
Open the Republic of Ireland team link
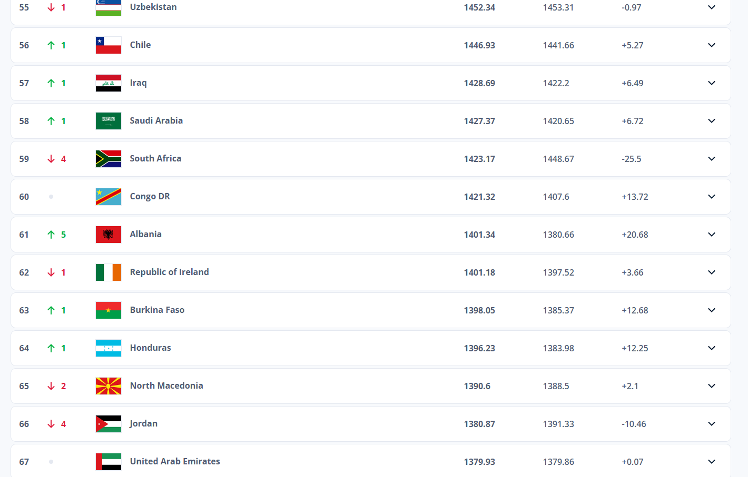pyautogui.click(x=169, y=272)
